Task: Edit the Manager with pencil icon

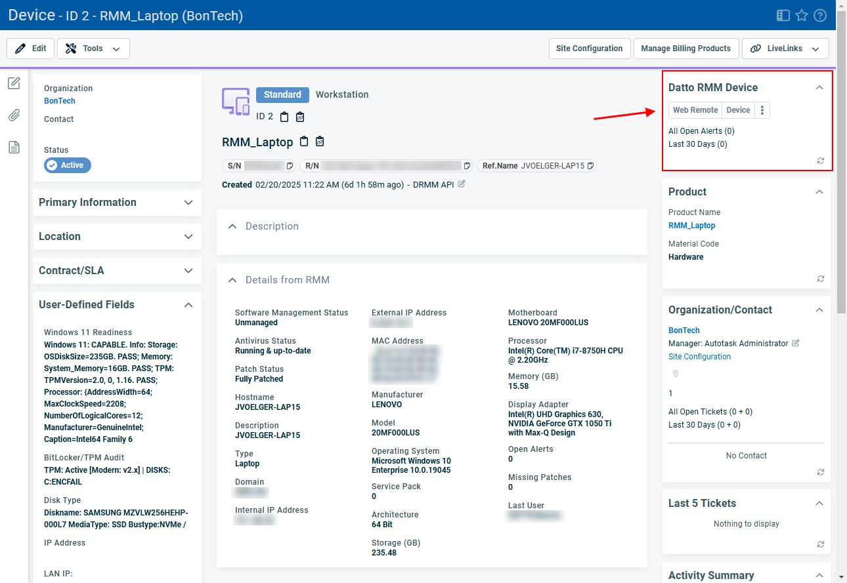Action: pos(795,343)
